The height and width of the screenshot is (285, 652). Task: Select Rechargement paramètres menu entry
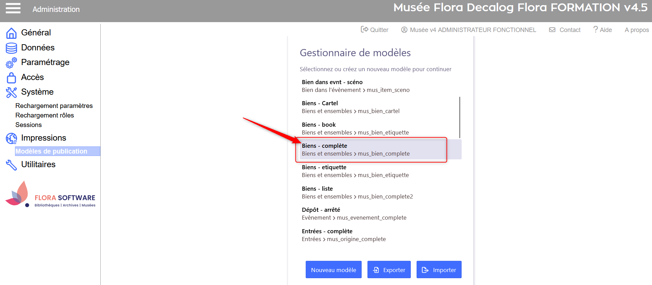[54, 106]
